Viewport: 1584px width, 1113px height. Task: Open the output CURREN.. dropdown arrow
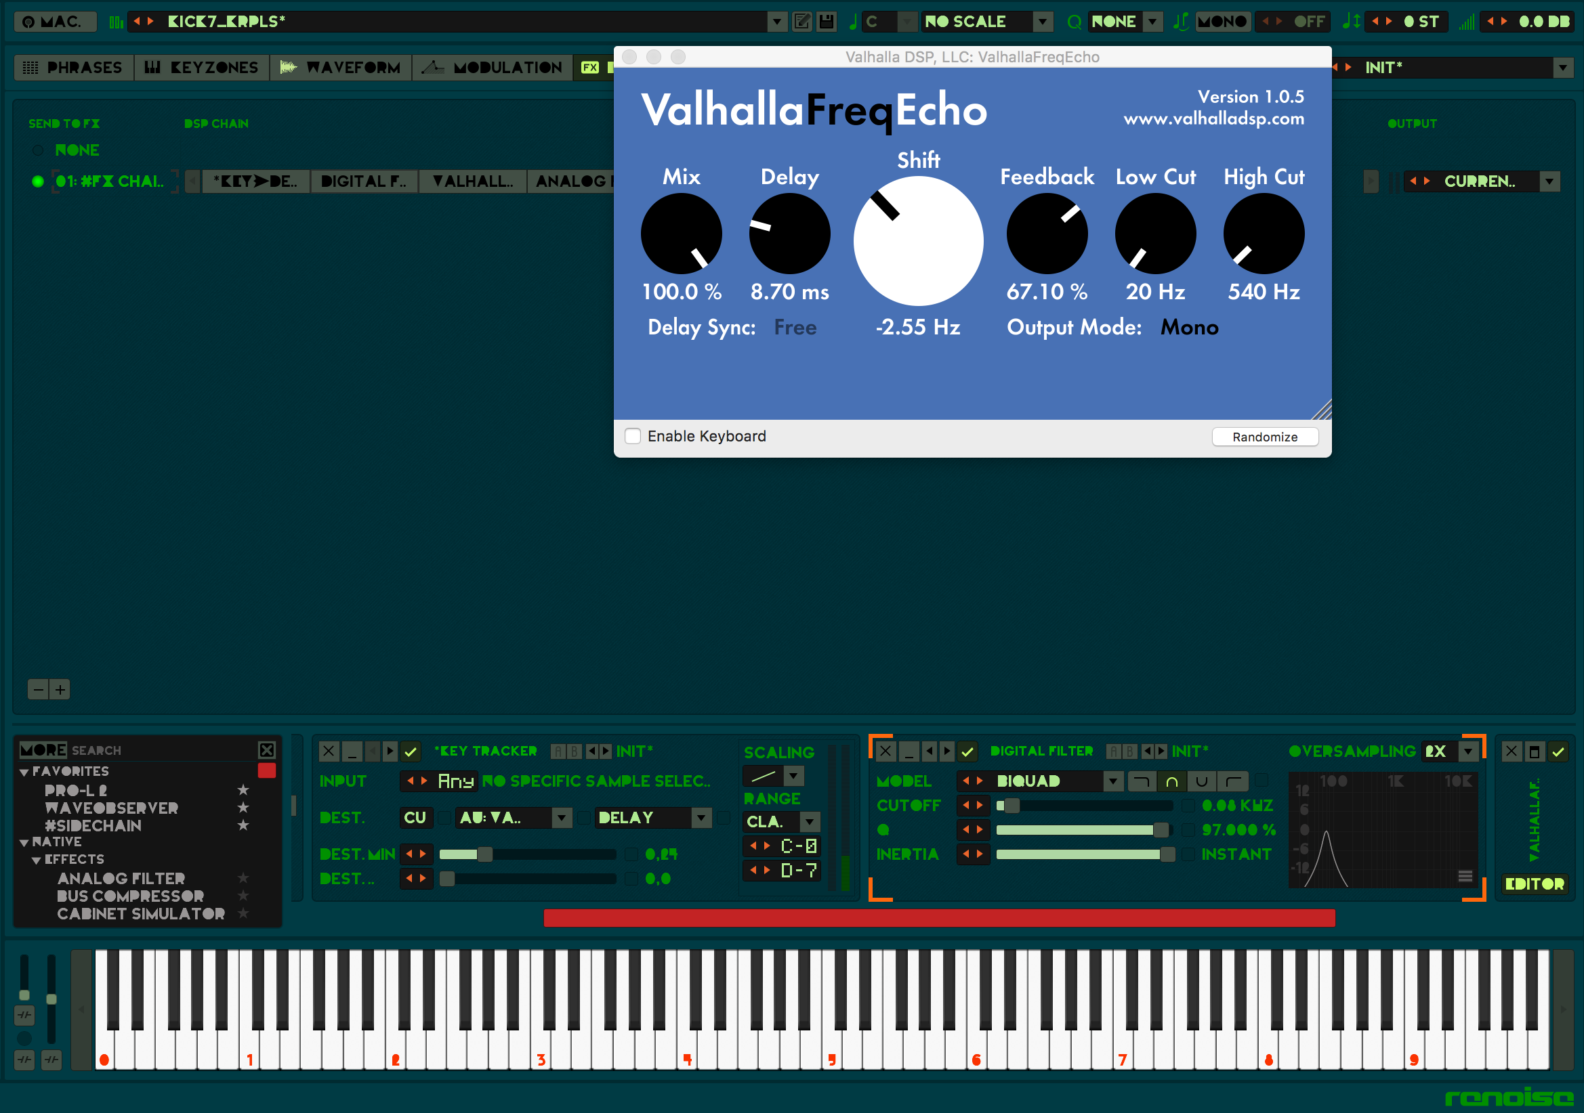pyautogui.click(x=1550, y=181)
